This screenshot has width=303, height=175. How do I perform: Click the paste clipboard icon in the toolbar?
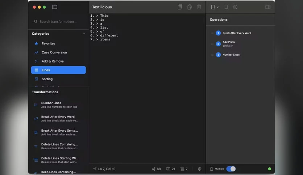[190, 7]
